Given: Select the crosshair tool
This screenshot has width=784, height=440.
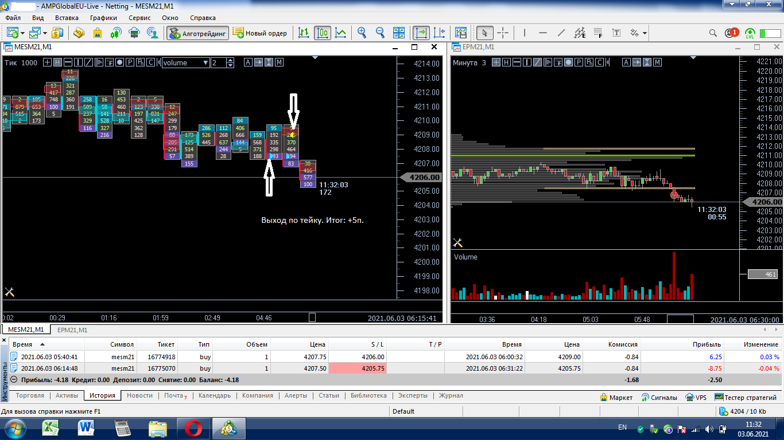Looking at the screenshot, I should pos(503,33).
